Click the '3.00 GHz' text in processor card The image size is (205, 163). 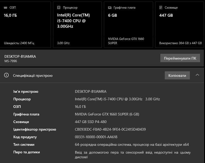pos(63,43)
